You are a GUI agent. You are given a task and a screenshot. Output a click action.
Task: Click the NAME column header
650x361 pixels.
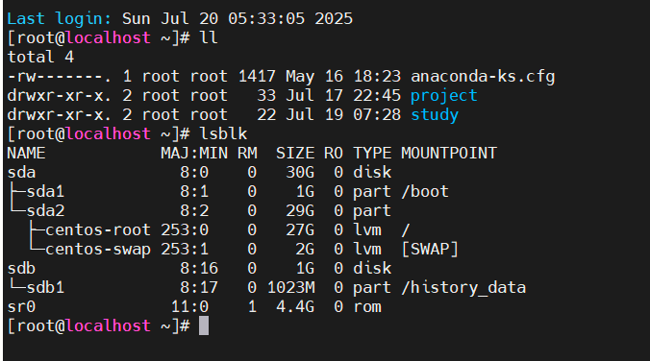[27, 154]
